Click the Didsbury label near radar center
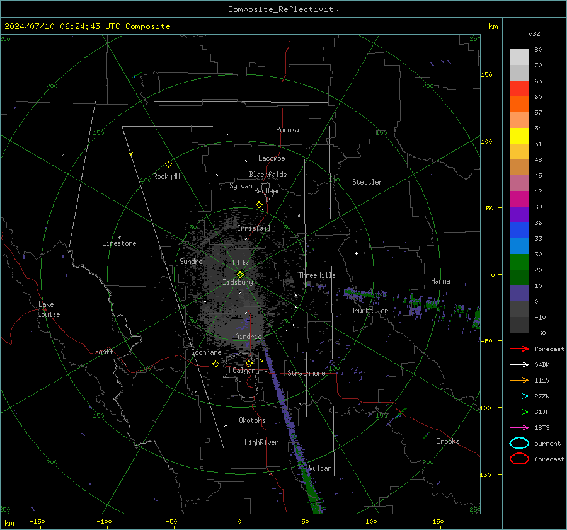This screenshot has height=530, width=567. pos(238,282)
